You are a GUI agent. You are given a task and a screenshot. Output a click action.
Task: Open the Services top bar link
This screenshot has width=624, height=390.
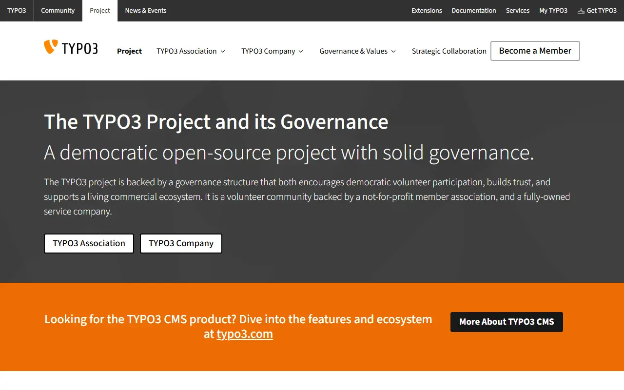(x=518, y=11)
